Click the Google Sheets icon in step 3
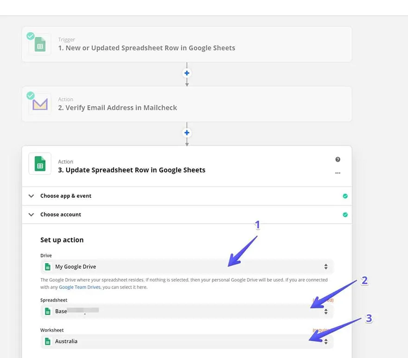 (x=40, y=164)
